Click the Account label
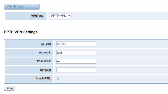The width and height of the screenshot is (168, 94). (x=45, y=52)
